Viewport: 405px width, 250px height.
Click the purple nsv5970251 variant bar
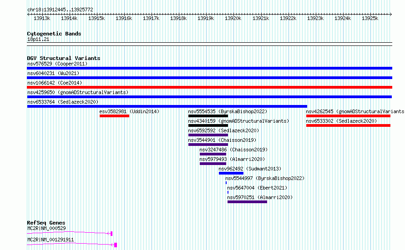(x=247, y=202)
